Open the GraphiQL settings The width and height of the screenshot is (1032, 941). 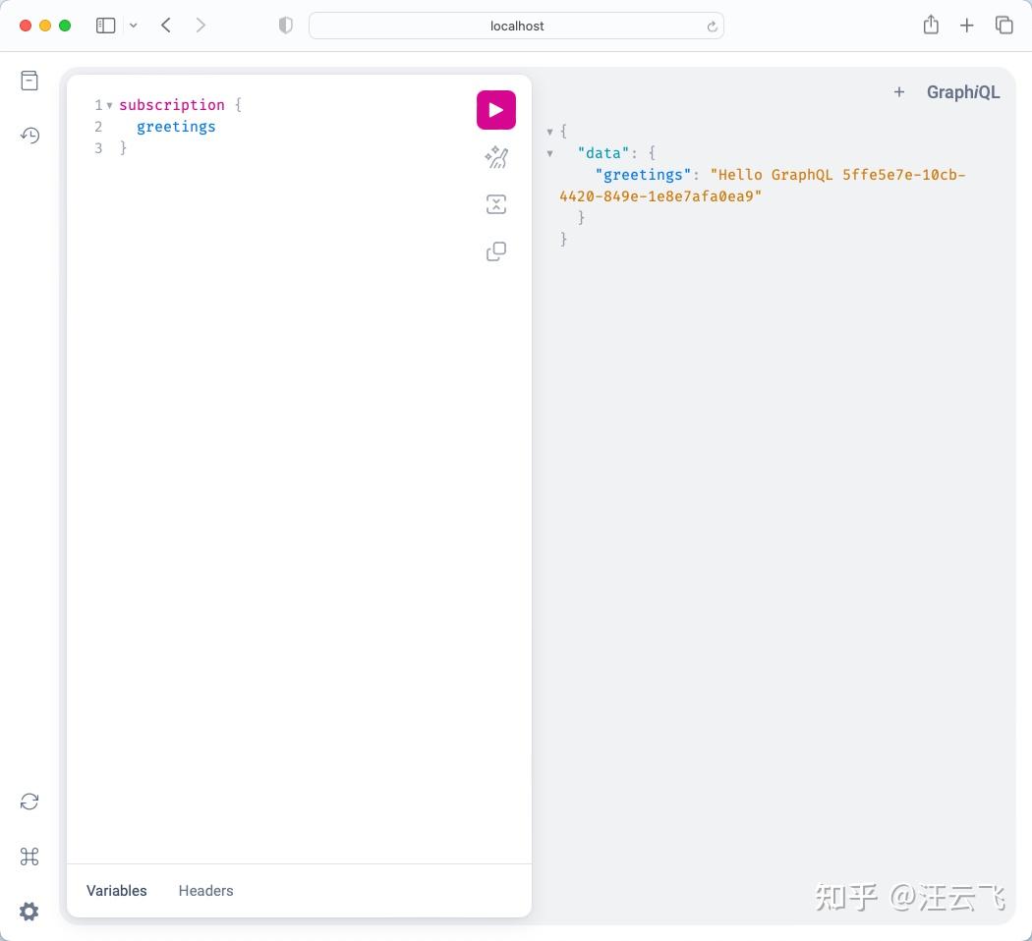click(29, 912)
